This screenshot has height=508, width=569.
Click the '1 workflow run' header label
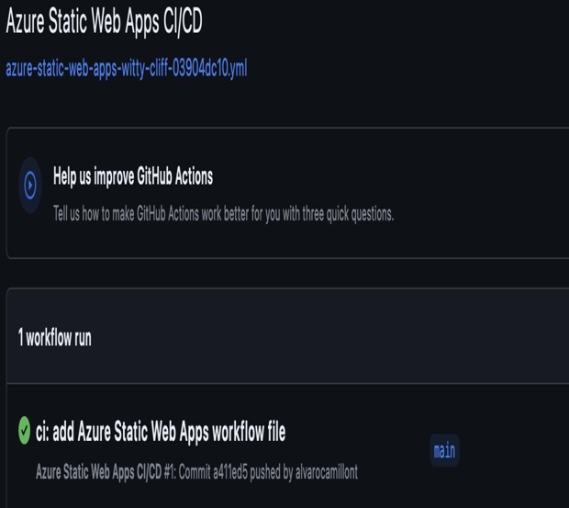coord(55,338)
